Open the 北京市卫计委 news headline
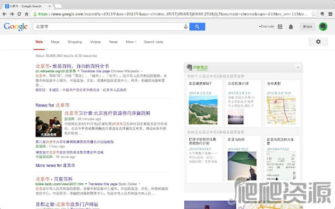 click(x=107, y=113)
